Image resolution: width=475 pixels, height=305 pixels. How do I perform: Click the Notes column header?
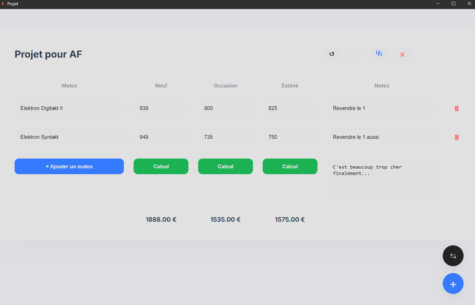pos(382,86)
